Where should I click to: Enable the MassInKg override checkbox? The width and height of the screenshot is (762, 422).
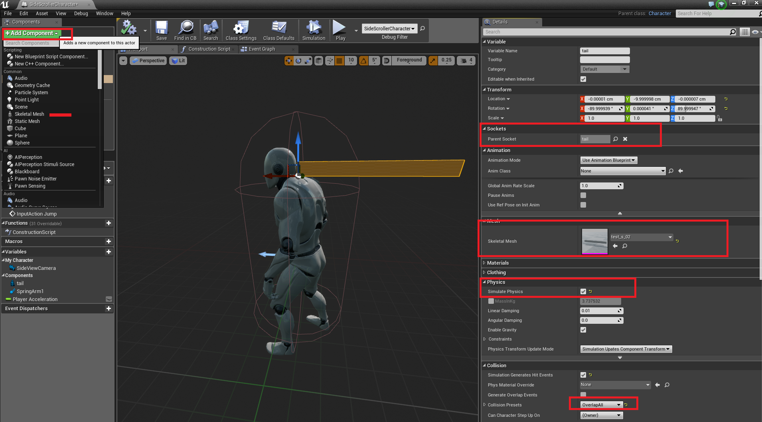tap(491, 301)
